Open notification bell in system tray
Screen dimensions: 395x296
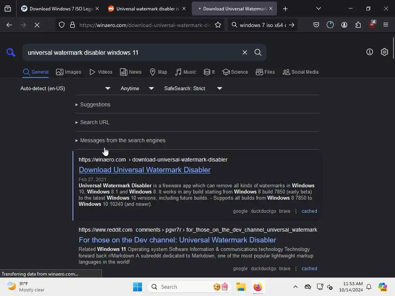[x=369, y=287]
